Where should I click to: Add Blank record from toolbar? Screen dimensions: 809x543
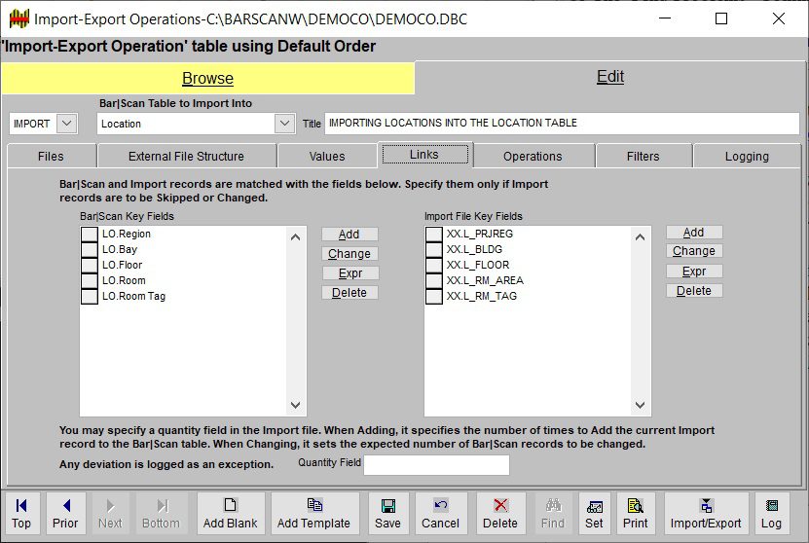[230, 513]
